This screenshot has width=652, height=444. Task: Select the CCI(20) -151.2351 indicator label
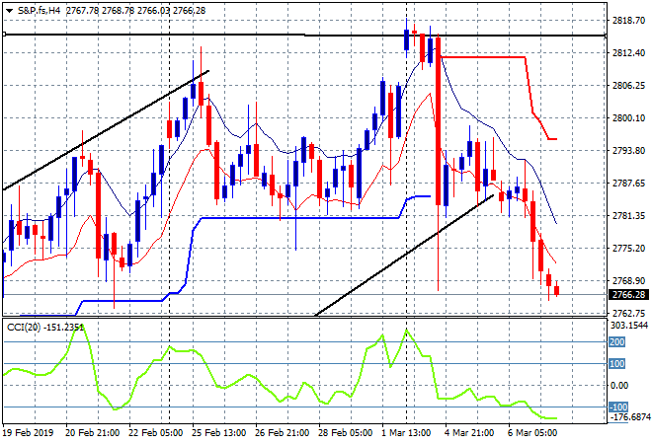(45, 328)
